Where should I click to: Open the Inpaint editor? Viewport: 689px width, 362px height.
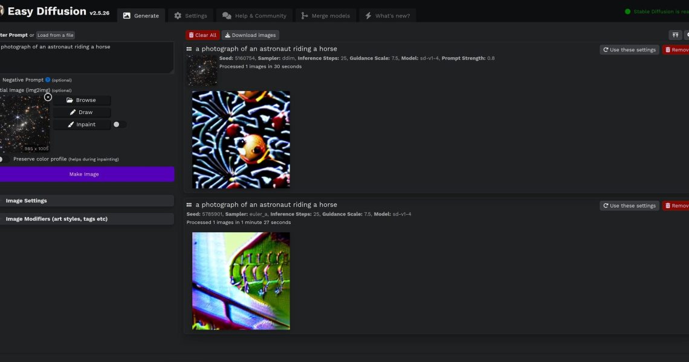82,125
